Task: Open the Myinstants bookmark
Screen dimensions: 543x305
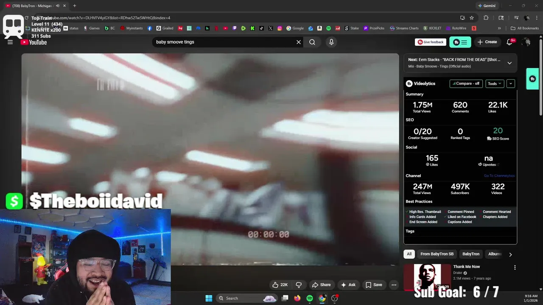Action: 132,28
